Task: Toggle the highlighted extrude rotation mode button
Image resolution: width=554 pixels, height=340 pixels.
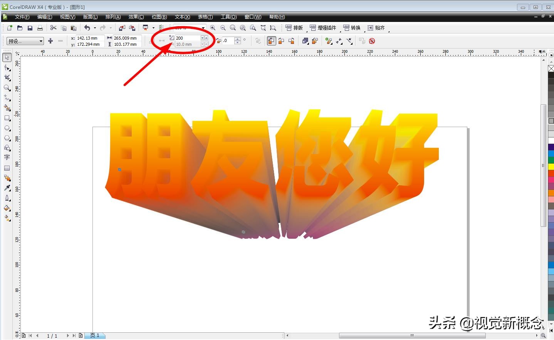Action: (x=271, y=40)
